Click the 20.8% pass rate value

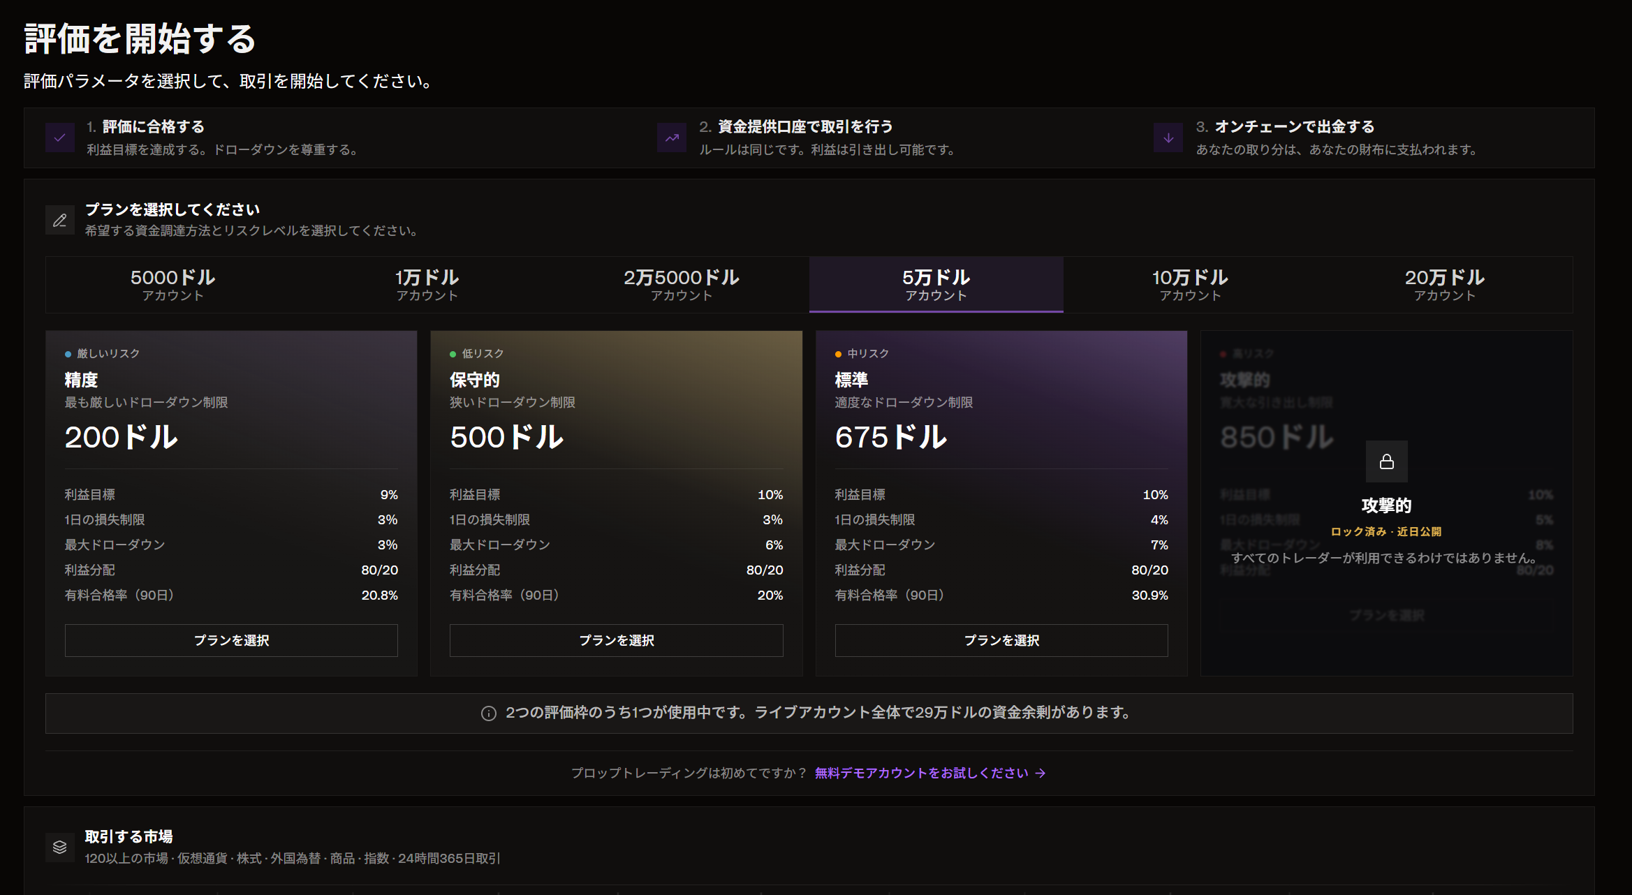(380, 596)
